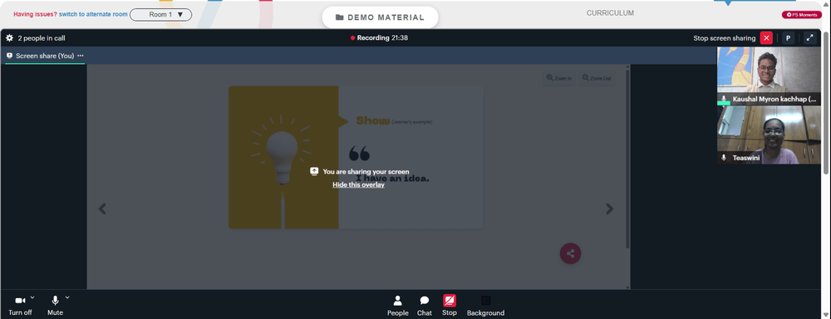Image resolution: width=831 pixels, height=319 pixels.
Task: Open PS Moments badge
Action: (x=801, y=15)
